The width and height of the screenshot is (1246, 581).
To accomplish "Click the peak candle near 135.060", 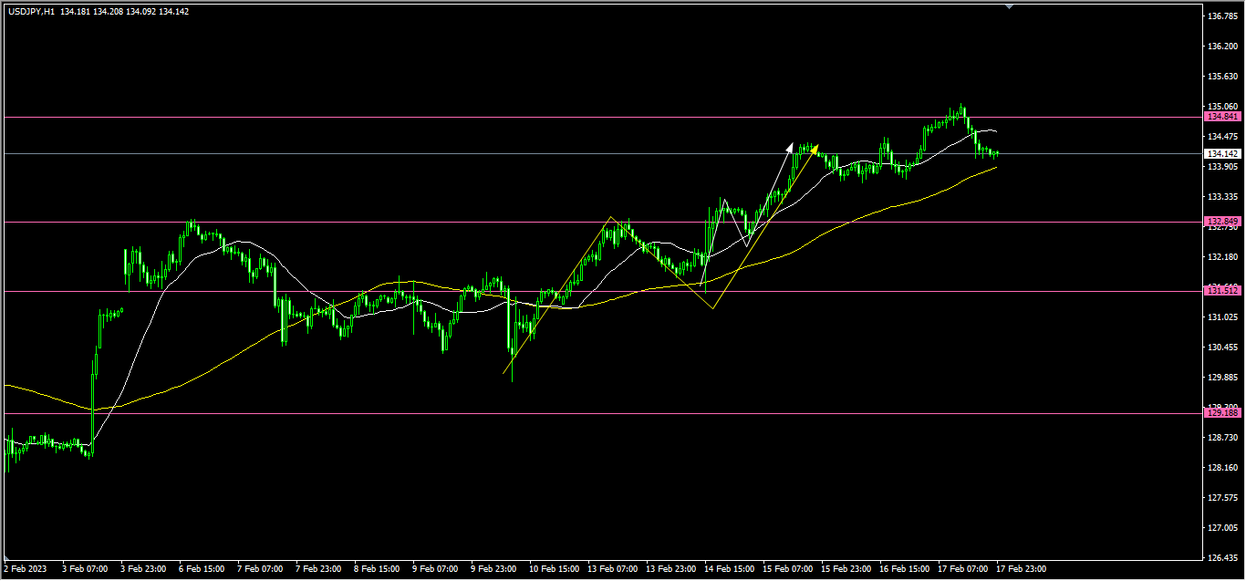I will tap(961, 111).
